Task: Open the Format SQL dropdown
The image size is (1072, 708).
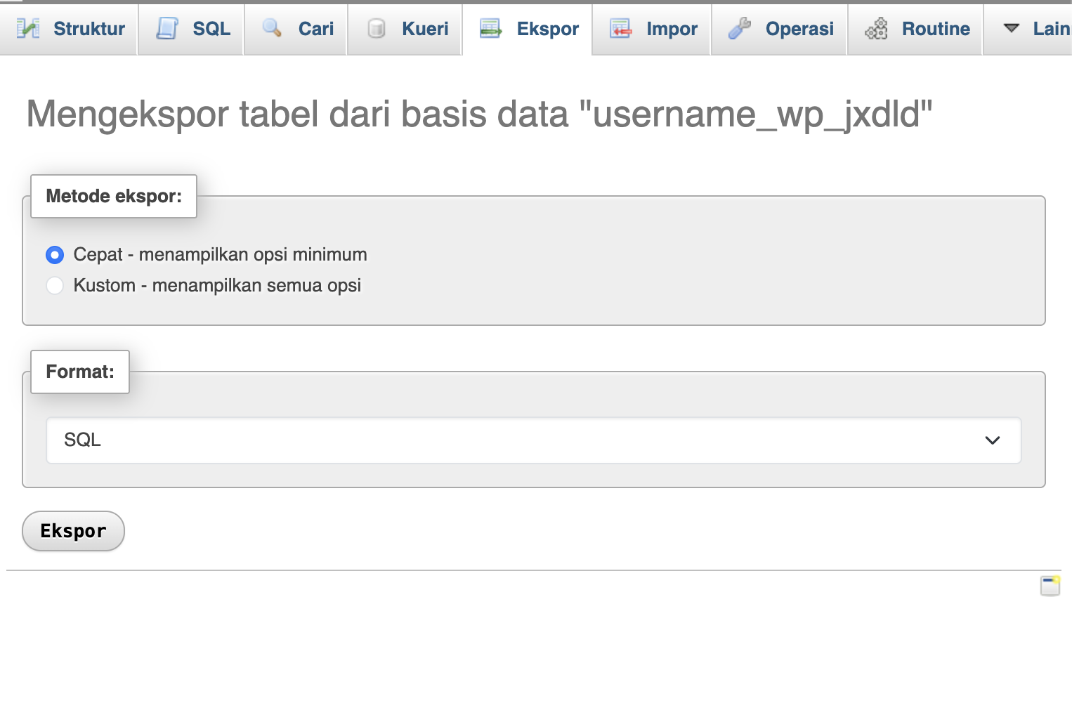Action: (533, 440)
